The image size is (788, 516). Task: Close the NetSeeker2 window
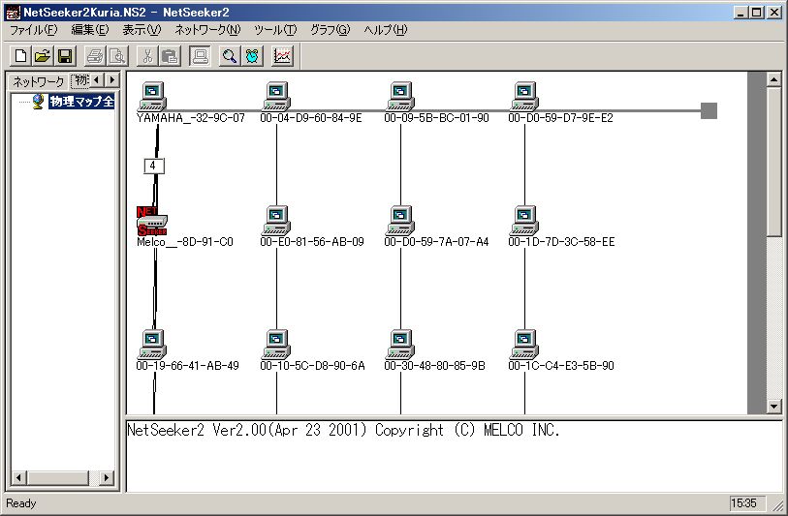pyautogui.click(x=774, y=13)
